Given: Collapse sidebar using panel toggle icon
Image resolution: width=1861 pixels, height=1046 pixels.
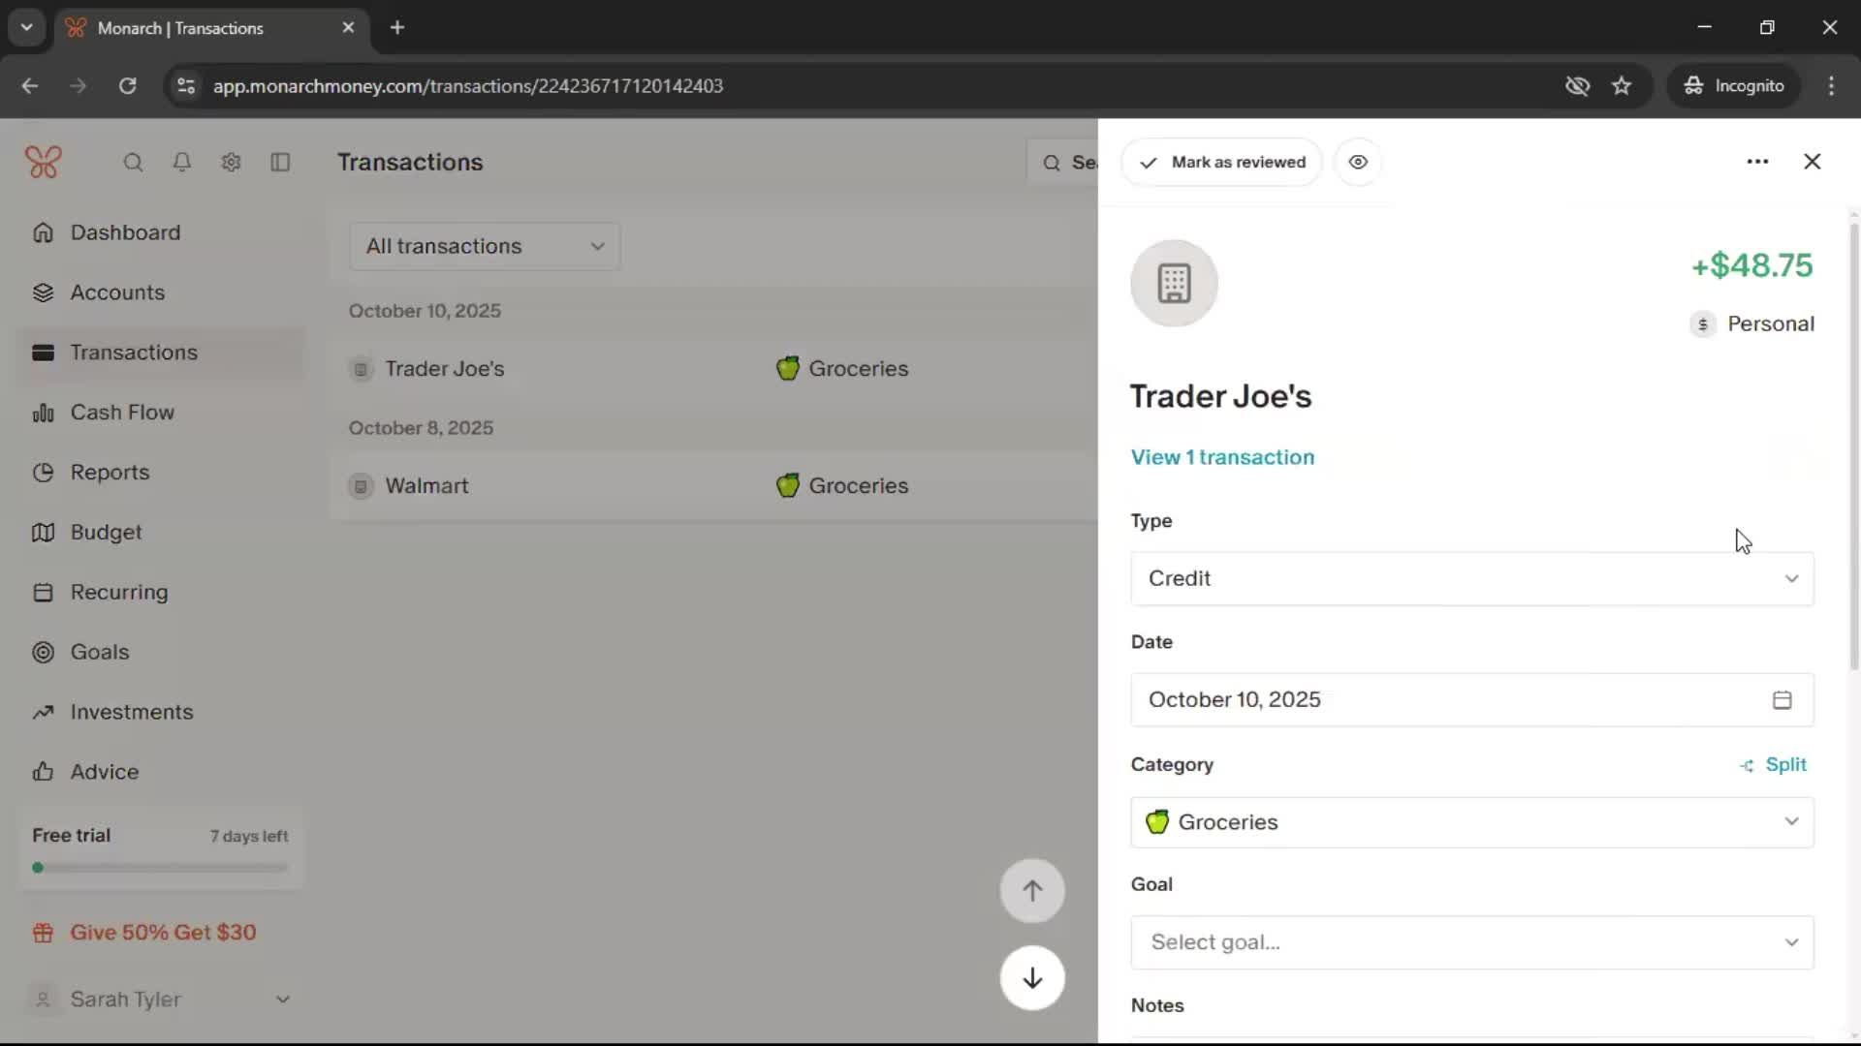Looking at the screenshot, I should coord(280,163).
